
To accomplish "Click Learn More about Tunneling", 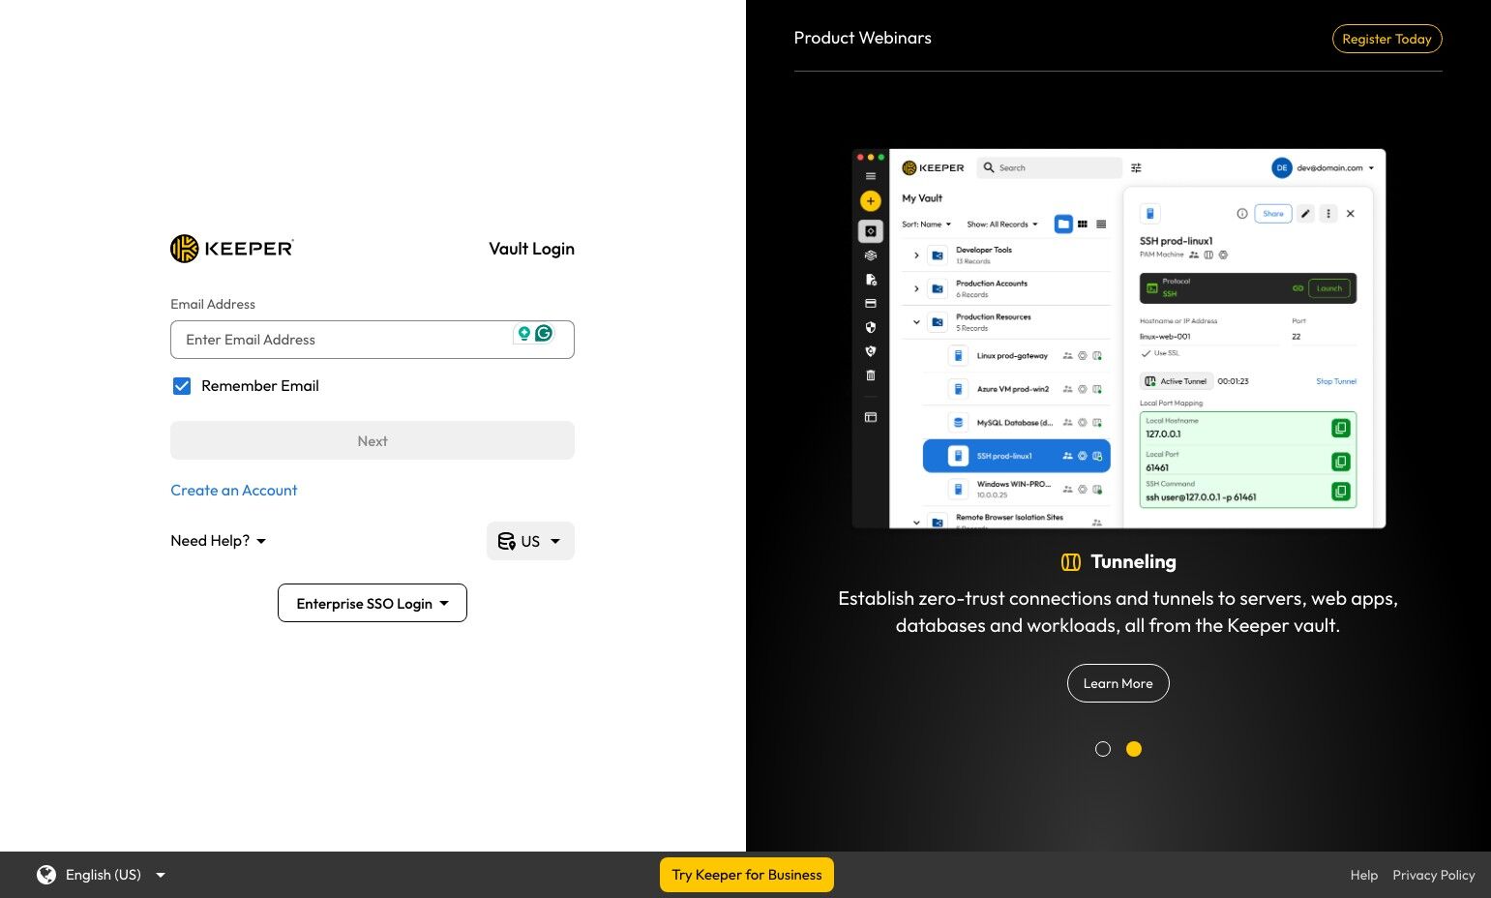I will (1118, 683).
